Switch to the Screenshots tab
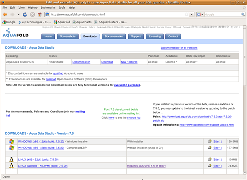 (68, 36)
